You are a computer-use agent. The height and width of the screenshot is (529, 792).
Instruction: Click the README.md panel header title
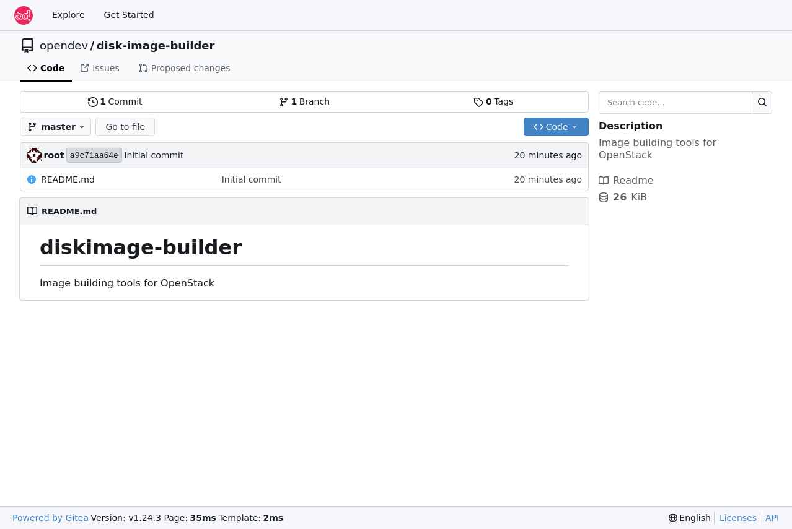coord(69,211)
